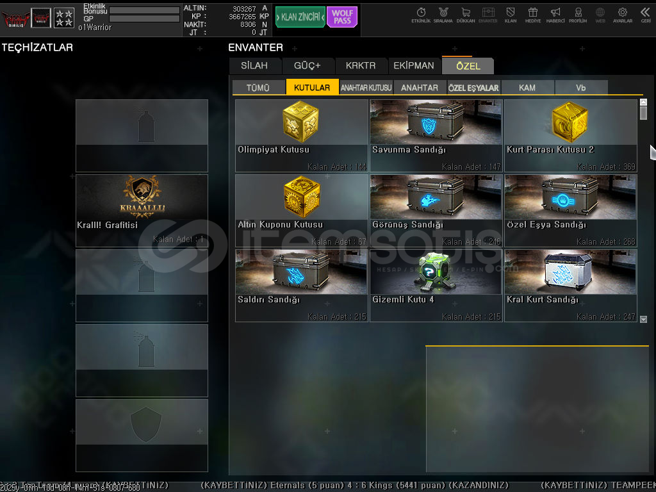The height and width of the screenshot is (492, 656).
Task: Select the Vb sub-tab
Action: [x=581, y=87]
